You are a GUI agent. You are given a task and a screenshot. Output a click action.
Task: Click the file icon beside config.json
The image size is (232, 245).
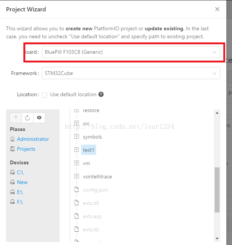(77, 189)
